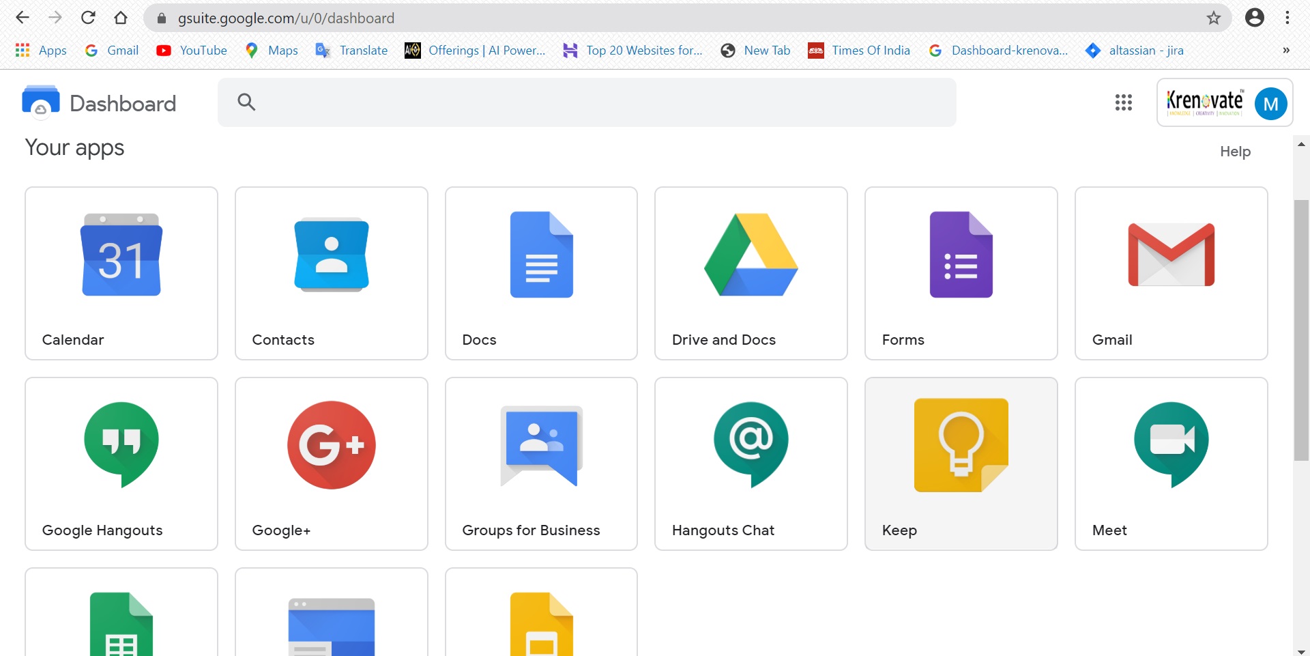1310x656 pixels.
Task: Open the yellow Slides icon
Action: (542, 624)
